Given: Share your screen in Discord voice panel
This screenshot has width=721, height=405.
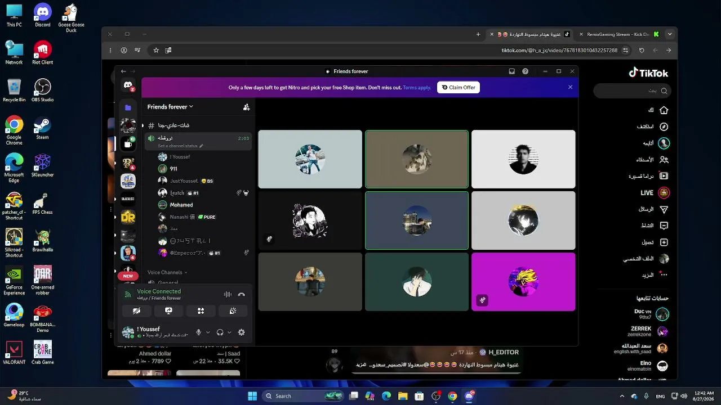Looking at the screenshot, I should [x=168, y=310].
